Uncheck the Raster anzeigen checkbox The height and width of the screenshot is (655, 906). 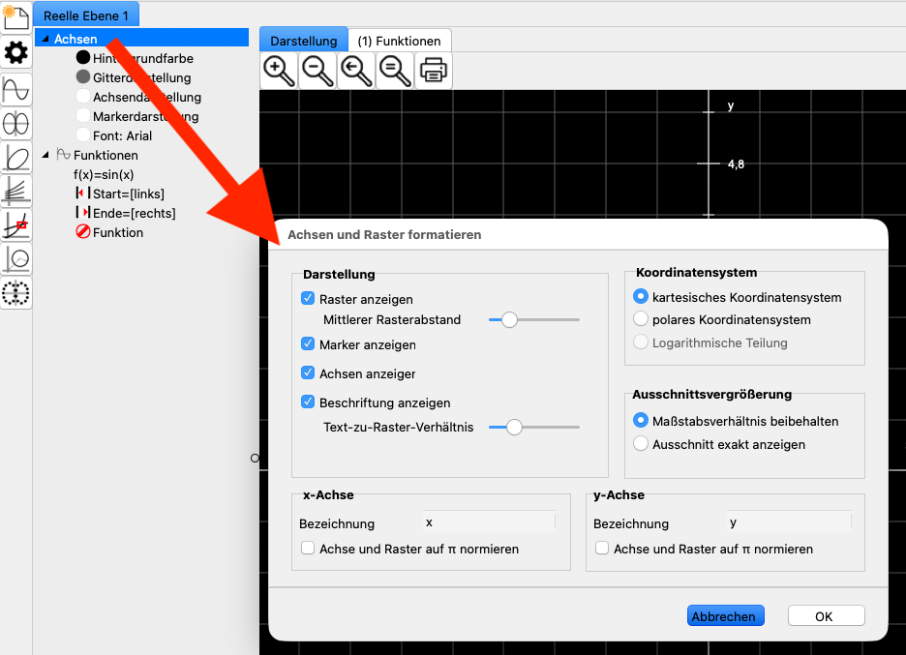point(309,299)
